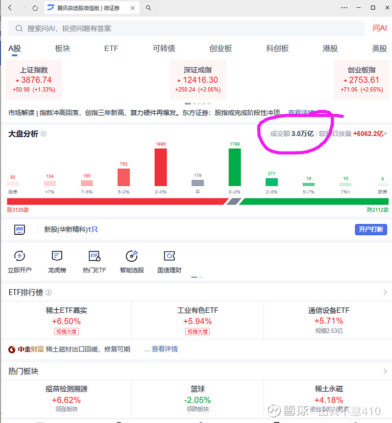Open 稀土永磁 +4.18% sector
This screenshot has height=423, width=392.
pos(329,399)
